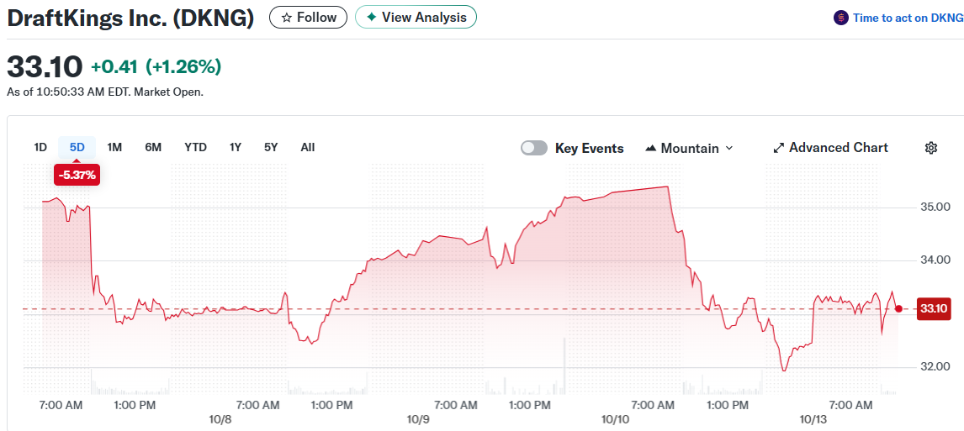Click the sparkle icon on View Analysis

click(x=371, y=17)
